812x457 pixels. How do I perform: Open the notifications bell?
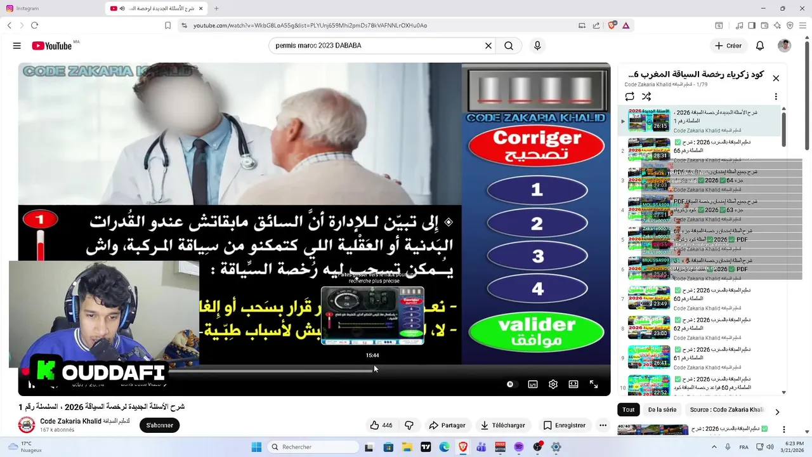pyautogui.click(x=760, y=46)
